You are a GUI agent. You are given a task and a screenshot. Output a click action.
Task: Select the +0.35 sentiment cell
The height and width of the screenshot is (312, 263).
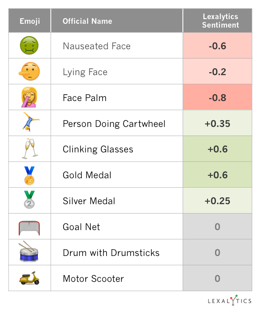pos(217,124)
